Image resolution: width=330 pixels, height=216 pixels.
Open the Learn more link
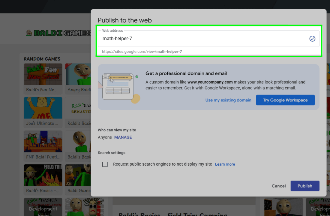[x=225, y=164]
